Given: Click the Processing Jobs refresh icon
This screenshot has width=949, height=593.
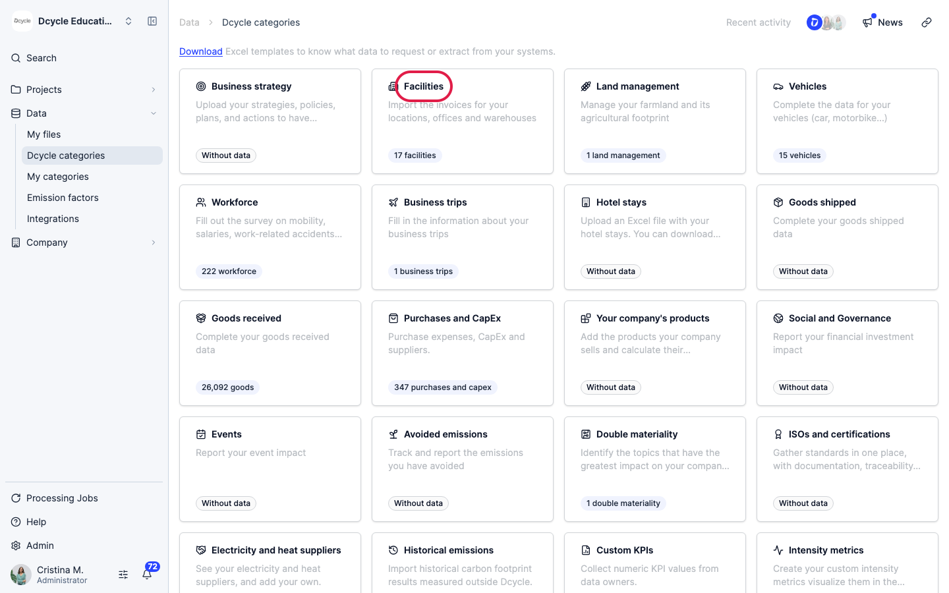Looking at the screenshot, I should coord(16,498).
